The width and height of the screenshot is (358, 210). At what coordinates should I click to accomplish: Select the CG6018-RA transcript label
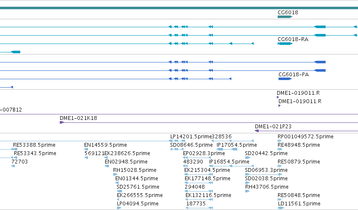(293, 39)
